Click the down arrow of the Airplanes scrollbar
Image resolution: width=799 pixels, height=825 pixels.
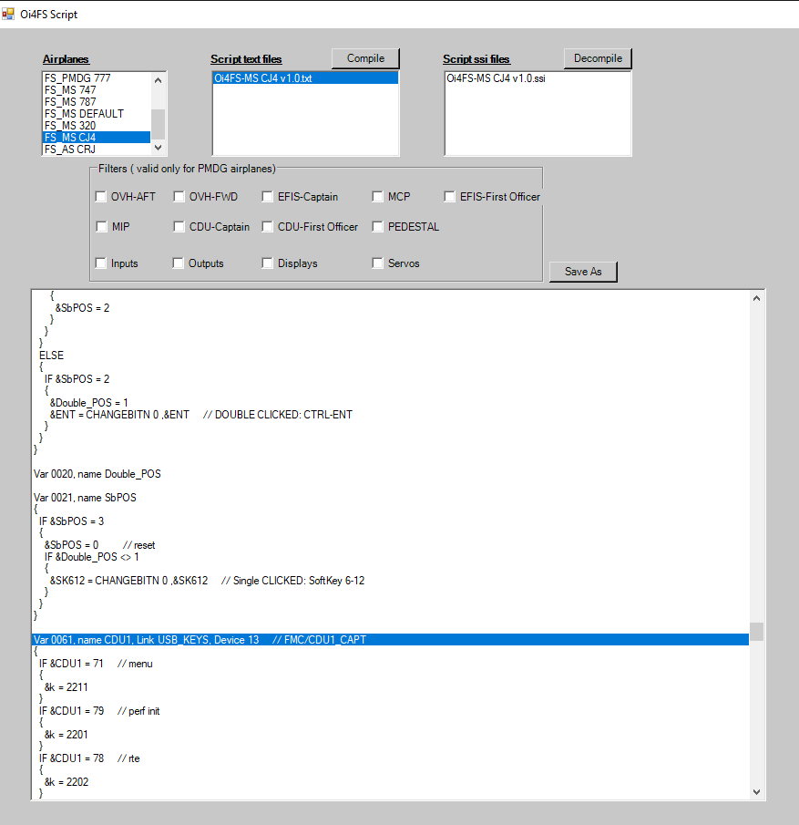[159, 147]
